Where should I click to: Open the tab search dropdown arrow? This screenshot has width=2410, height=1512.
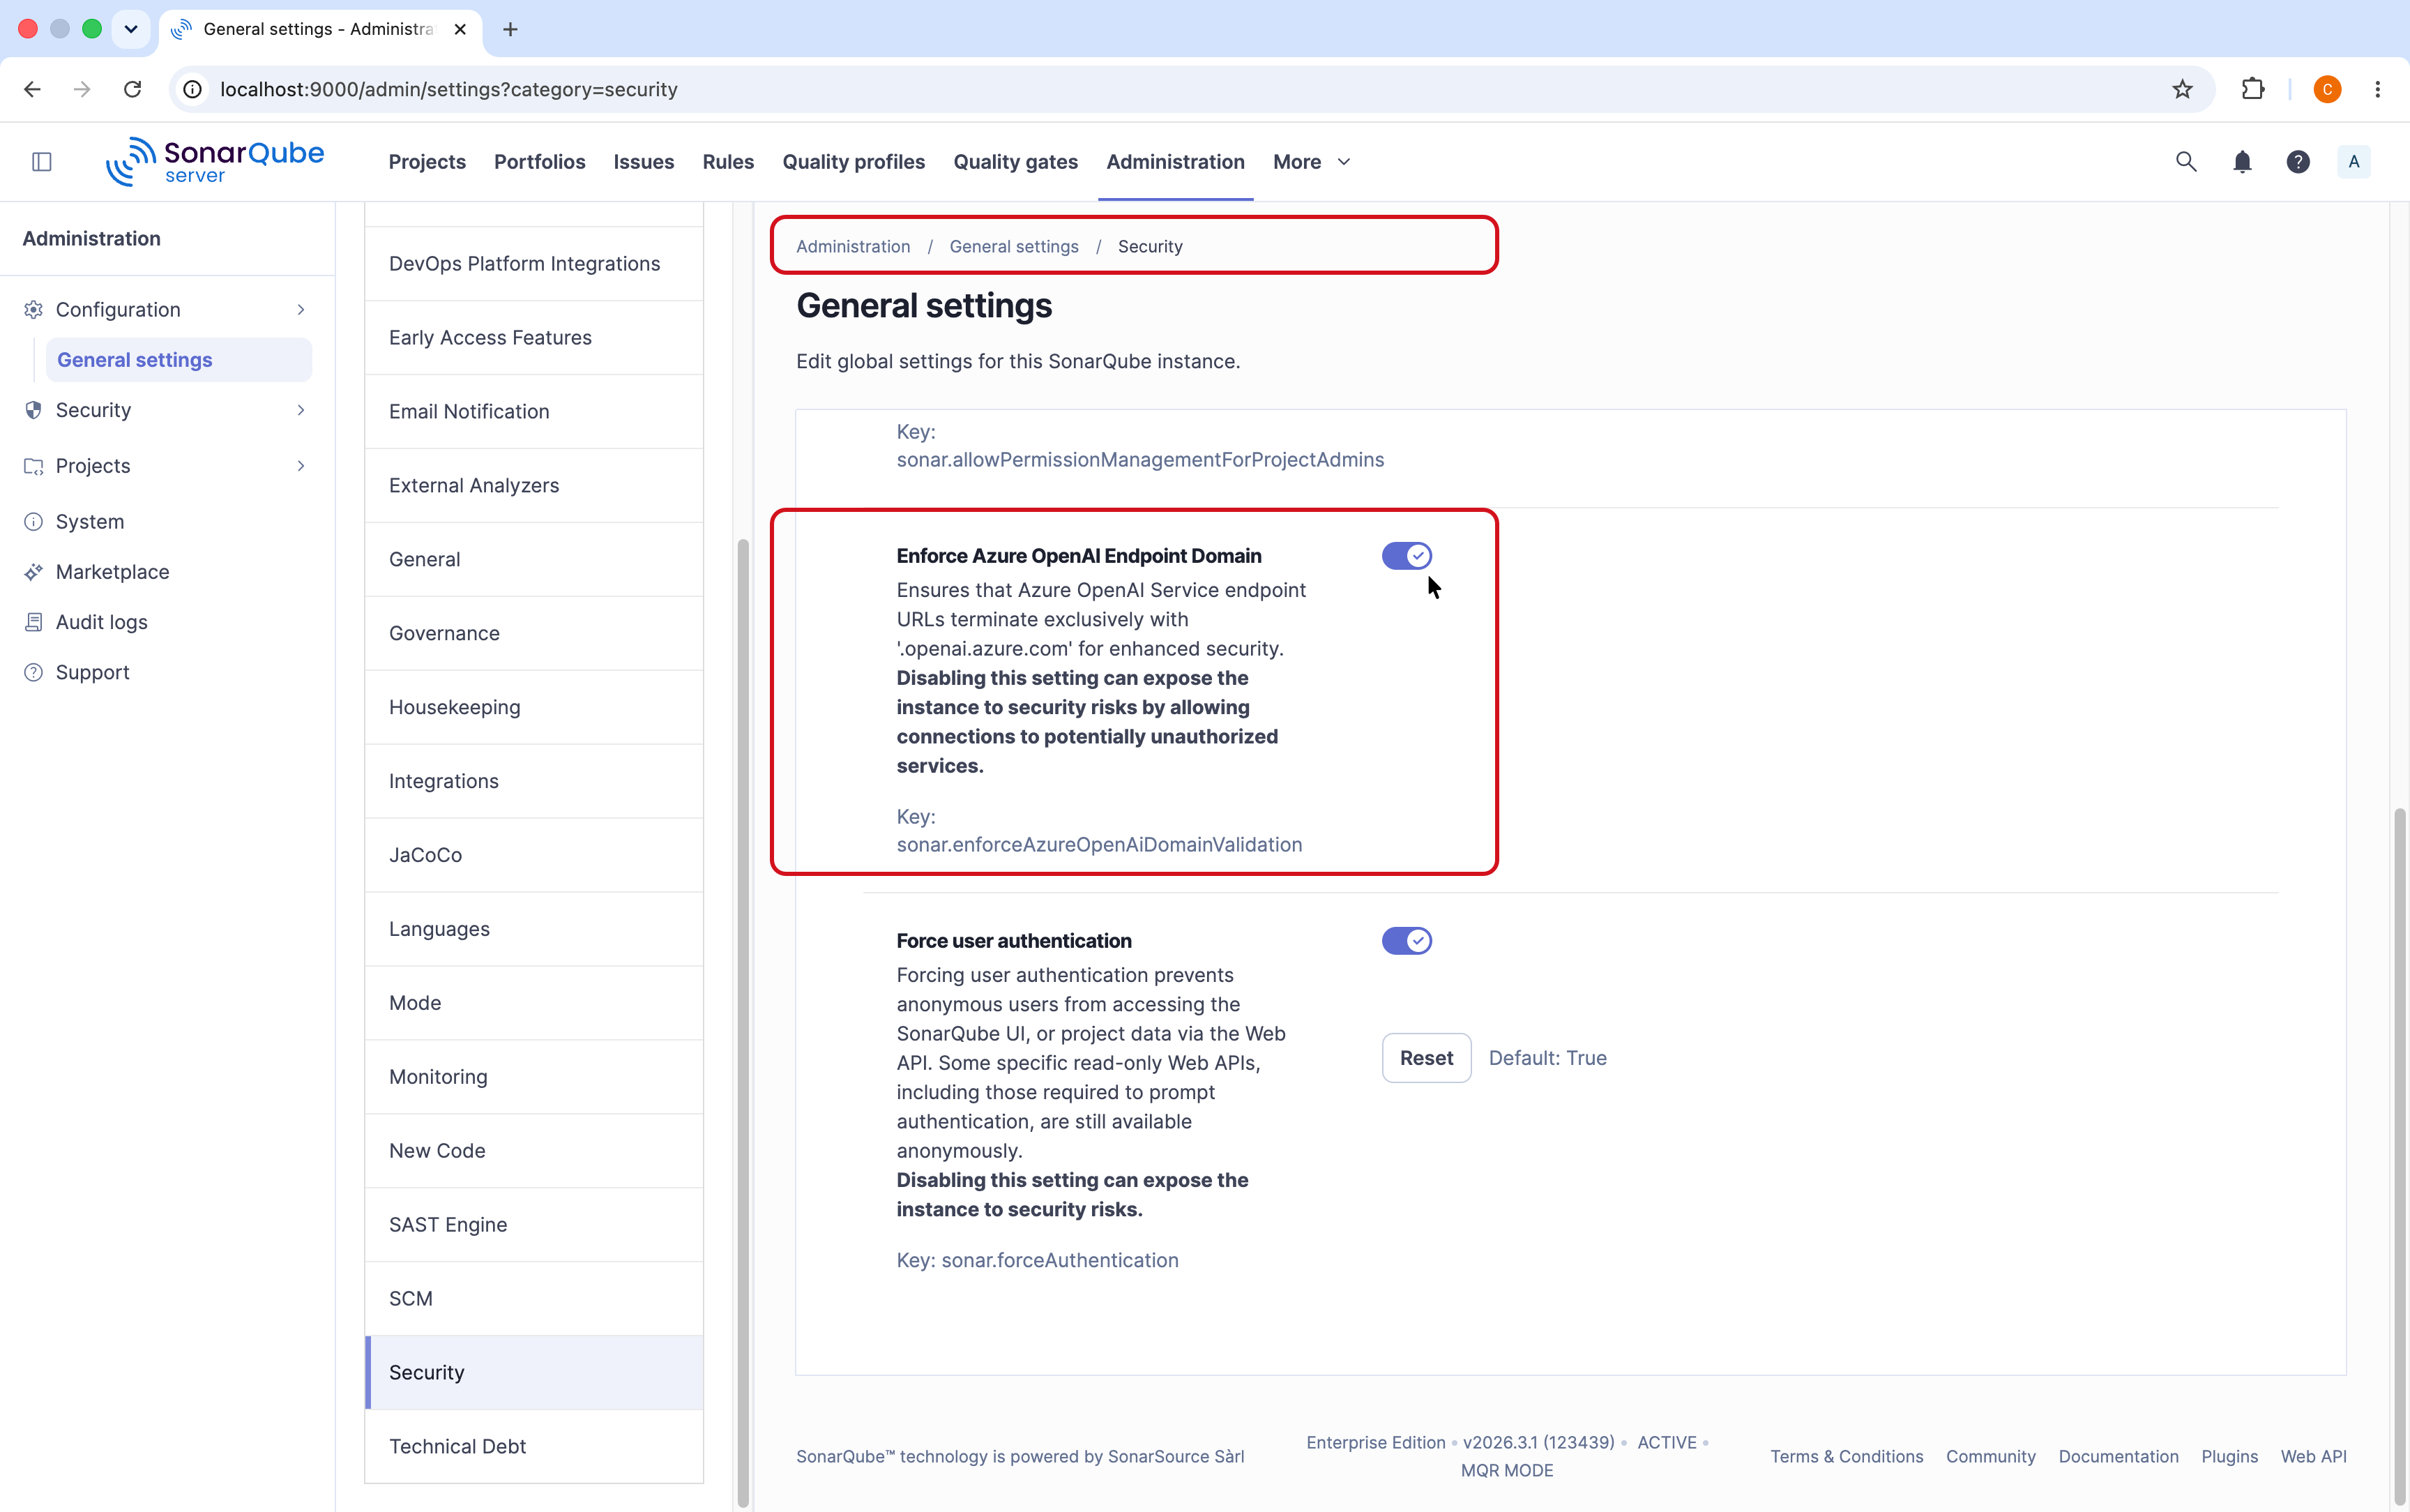tap(131, 29)
